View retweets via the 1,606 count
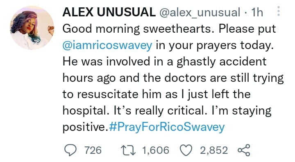Screen dimensions: 295x162 [x=156, y=151]
